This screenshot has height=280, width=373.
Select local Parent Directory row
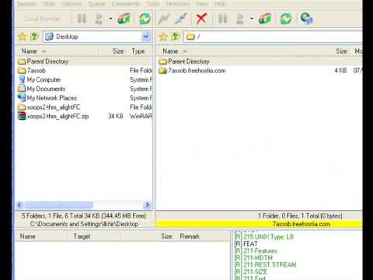(x=84, y=61)
